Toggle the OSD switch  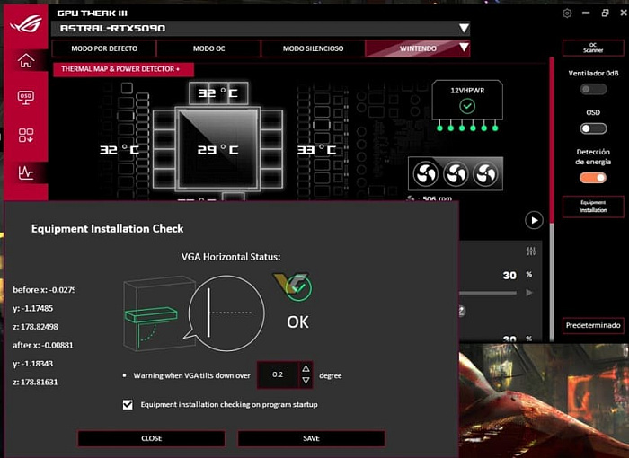pyautogui.click(x=593, y=128)
